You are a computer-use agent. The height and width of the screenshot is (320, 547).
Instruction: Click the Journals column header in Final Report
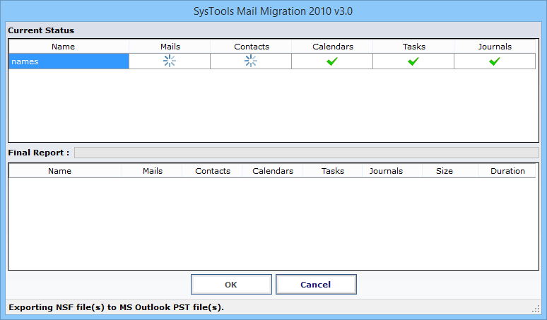pos(392,171)
